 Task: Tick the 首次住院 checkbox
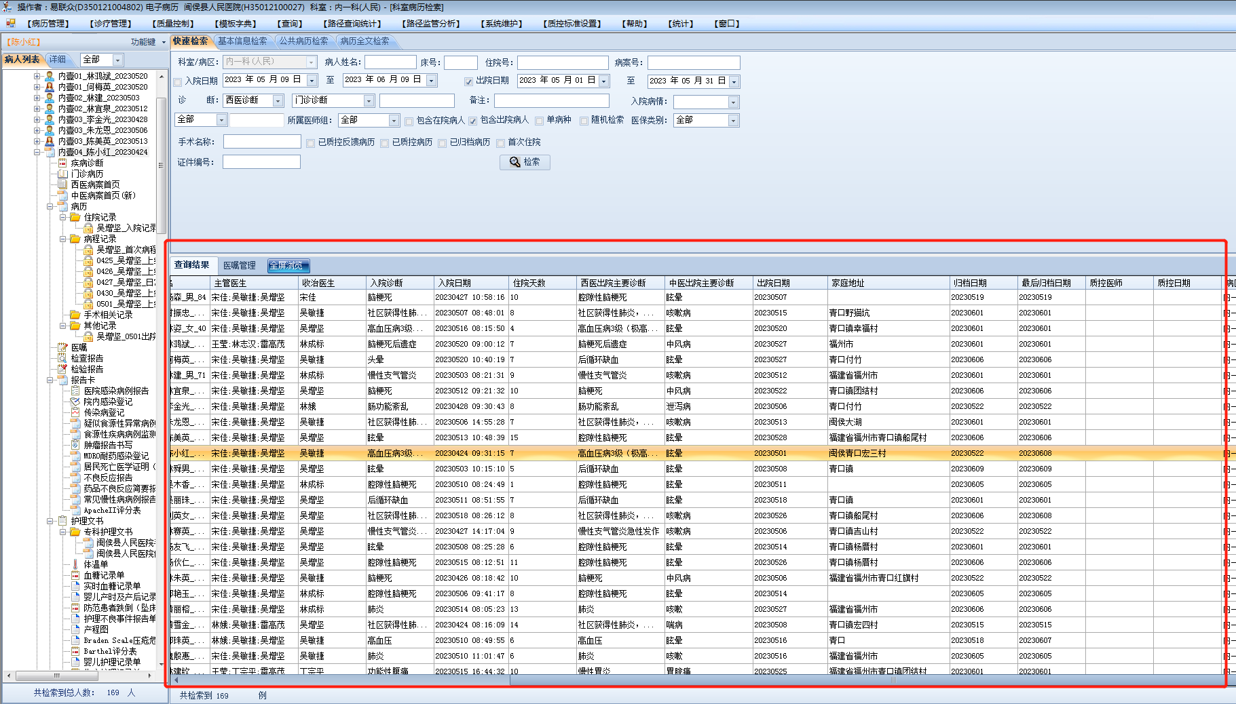pos(500,143)
